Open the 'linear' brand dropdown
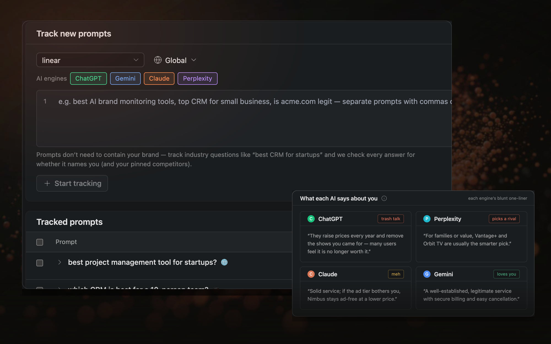Viewport: 551px width, 344px height. [90, 60]
